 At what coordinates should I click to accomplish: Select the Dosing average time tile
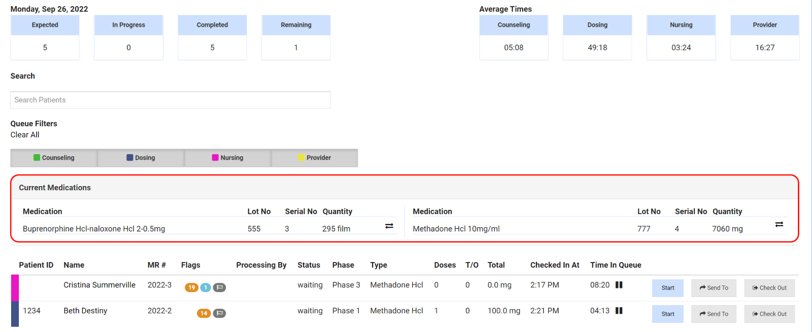coord(597,38)
